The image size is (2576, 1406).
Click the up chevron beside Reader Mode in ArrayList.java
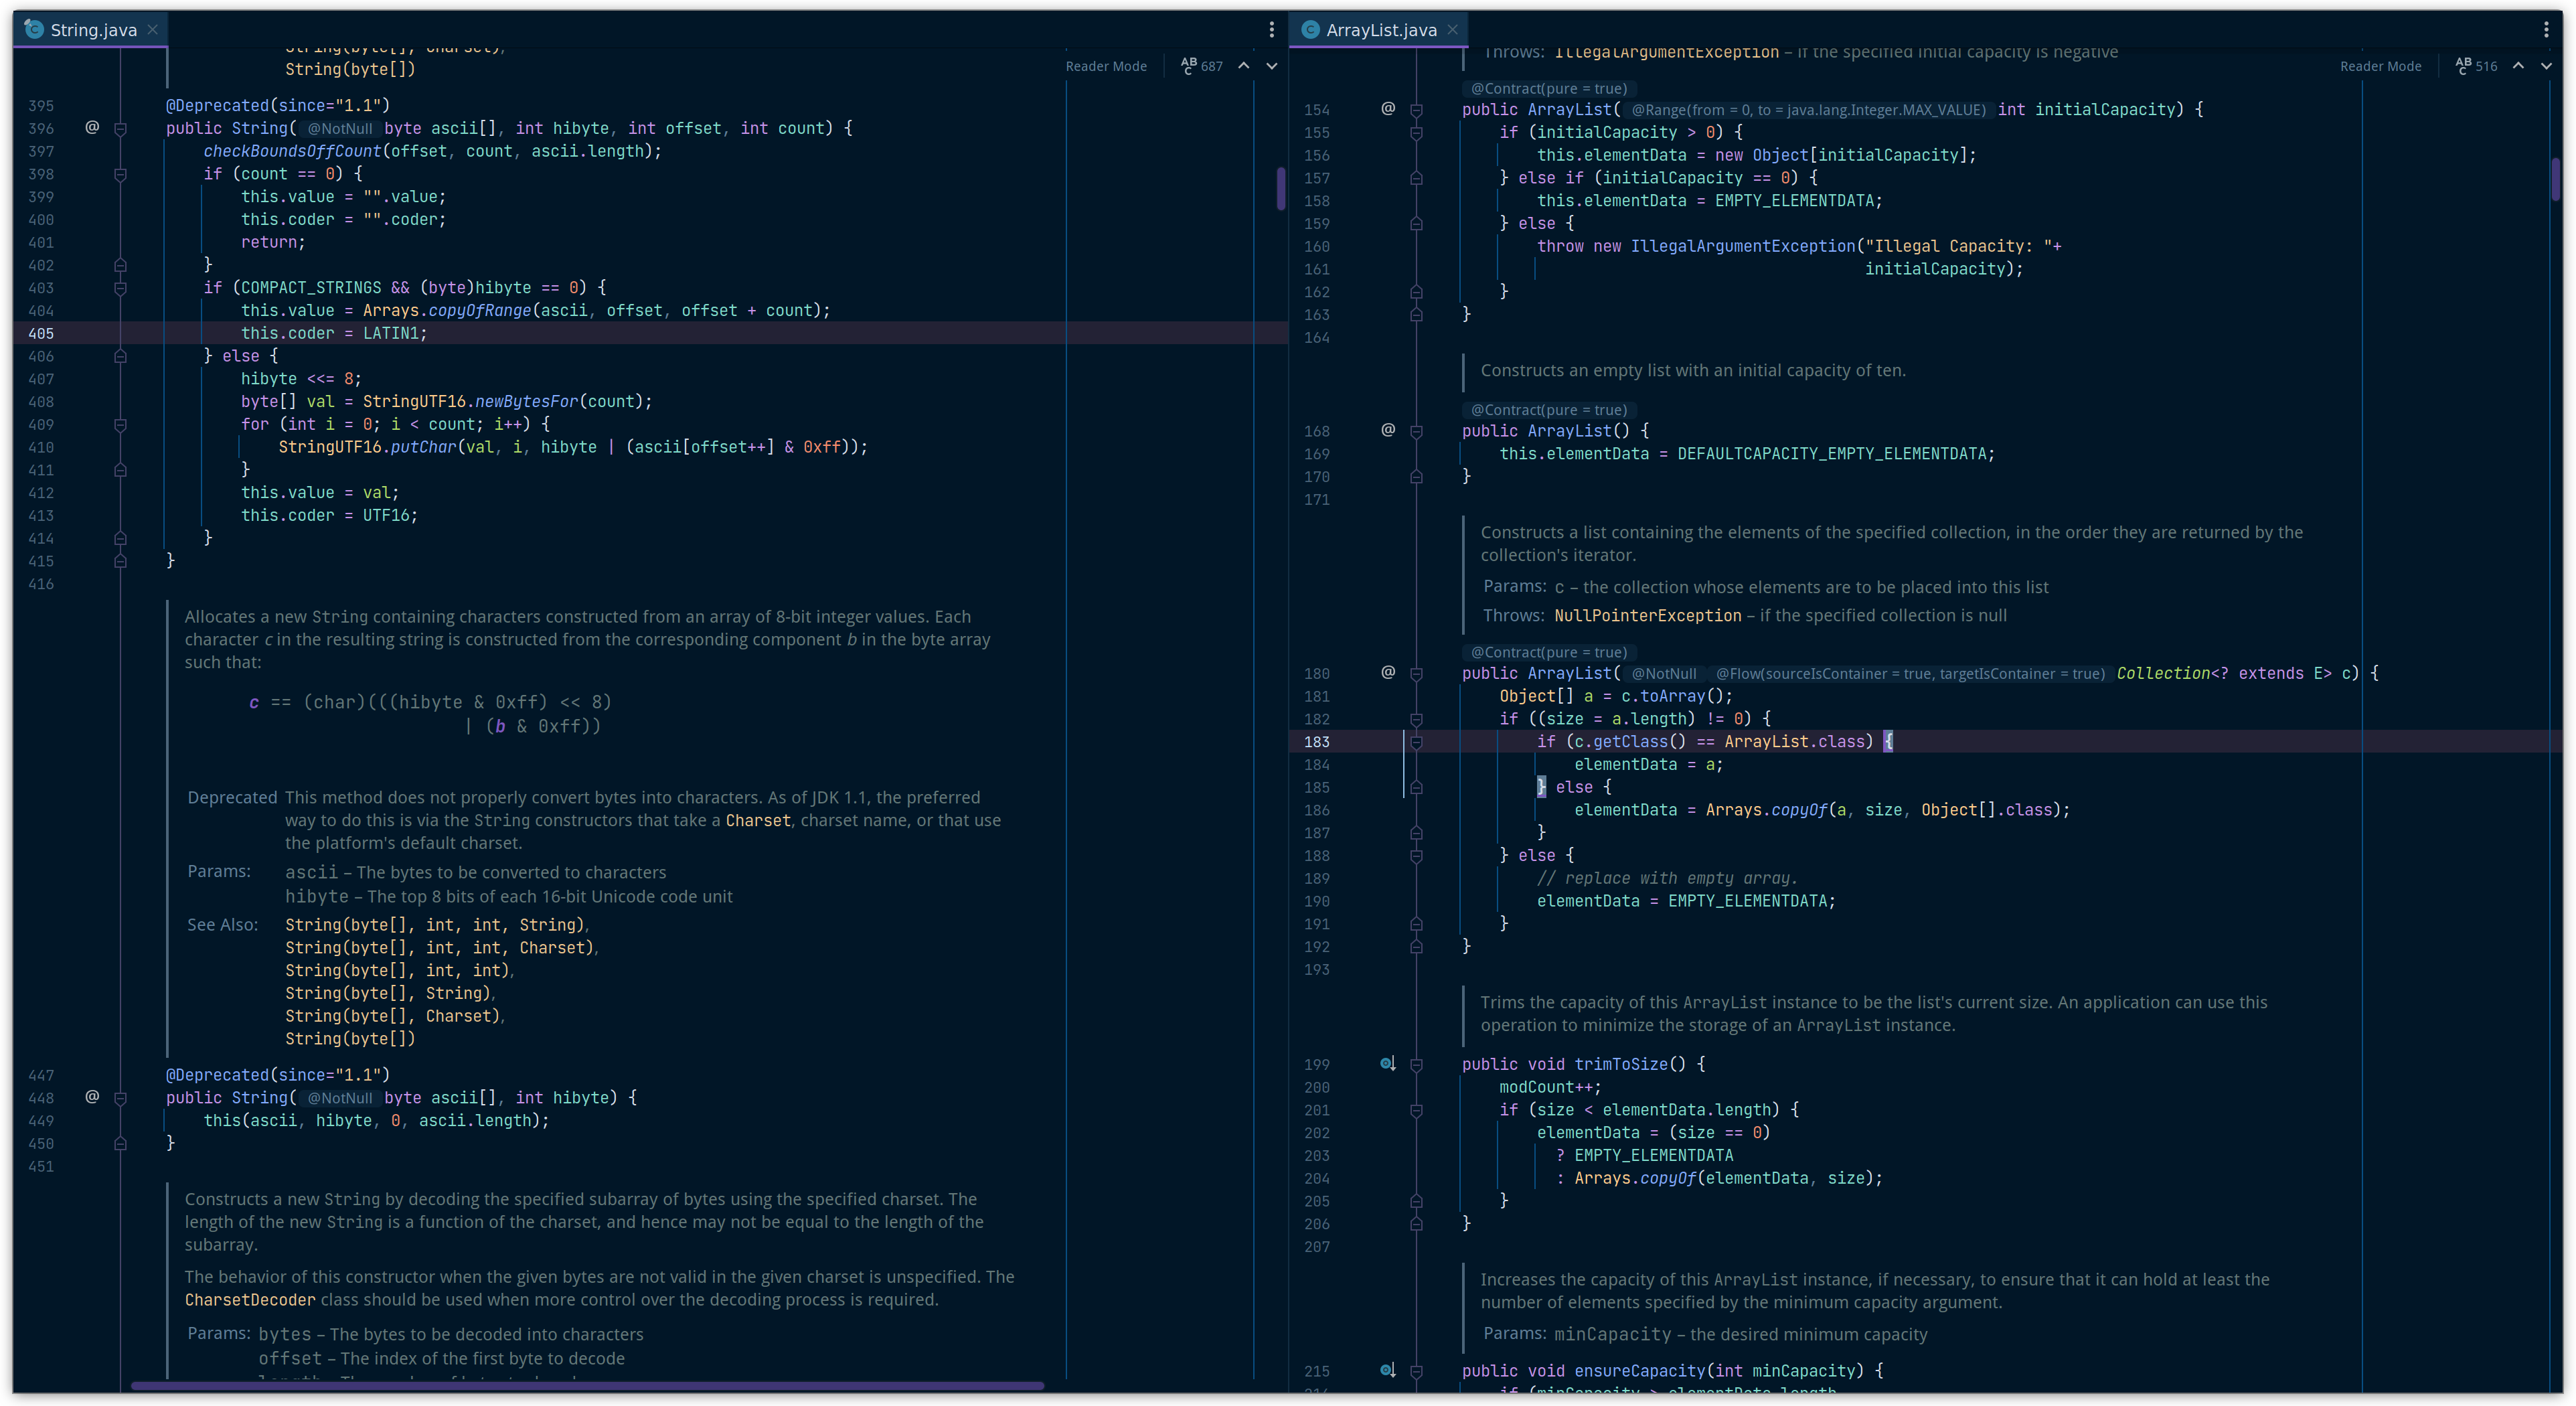click(2519, 66)
